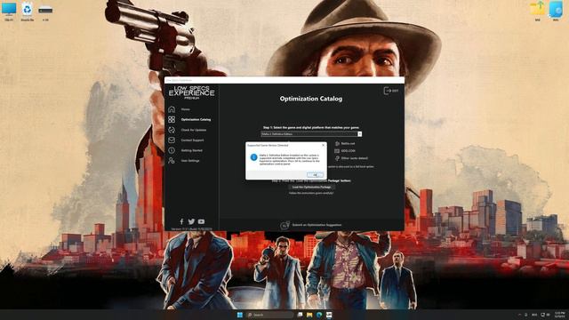This screenshot has height=320, width=569.
Task: Click OK in the Supported Game Version dialog
Action: [315, 175]
